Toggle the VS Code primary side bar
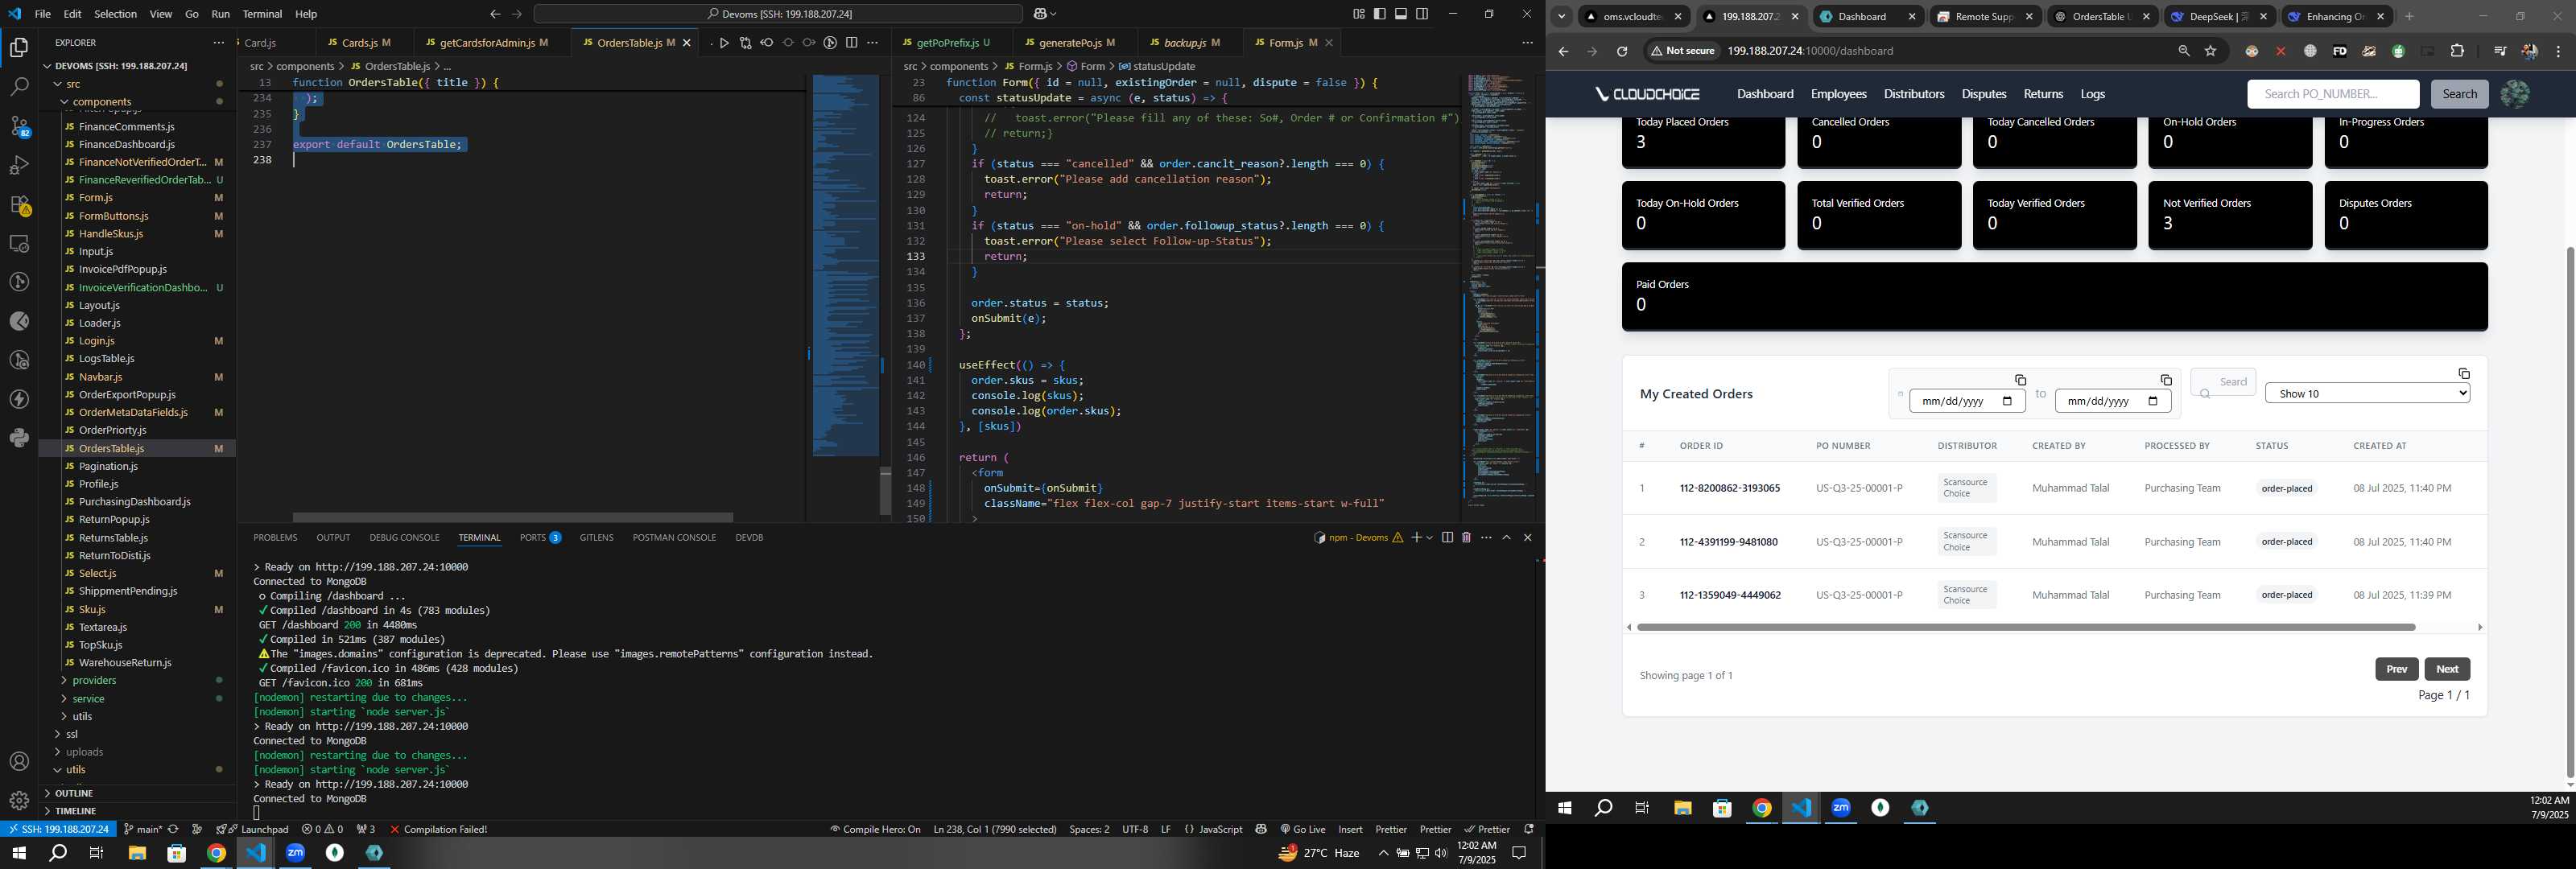Image resolution: width=2576 pixels, height=869 pixels. point(1380,14)
